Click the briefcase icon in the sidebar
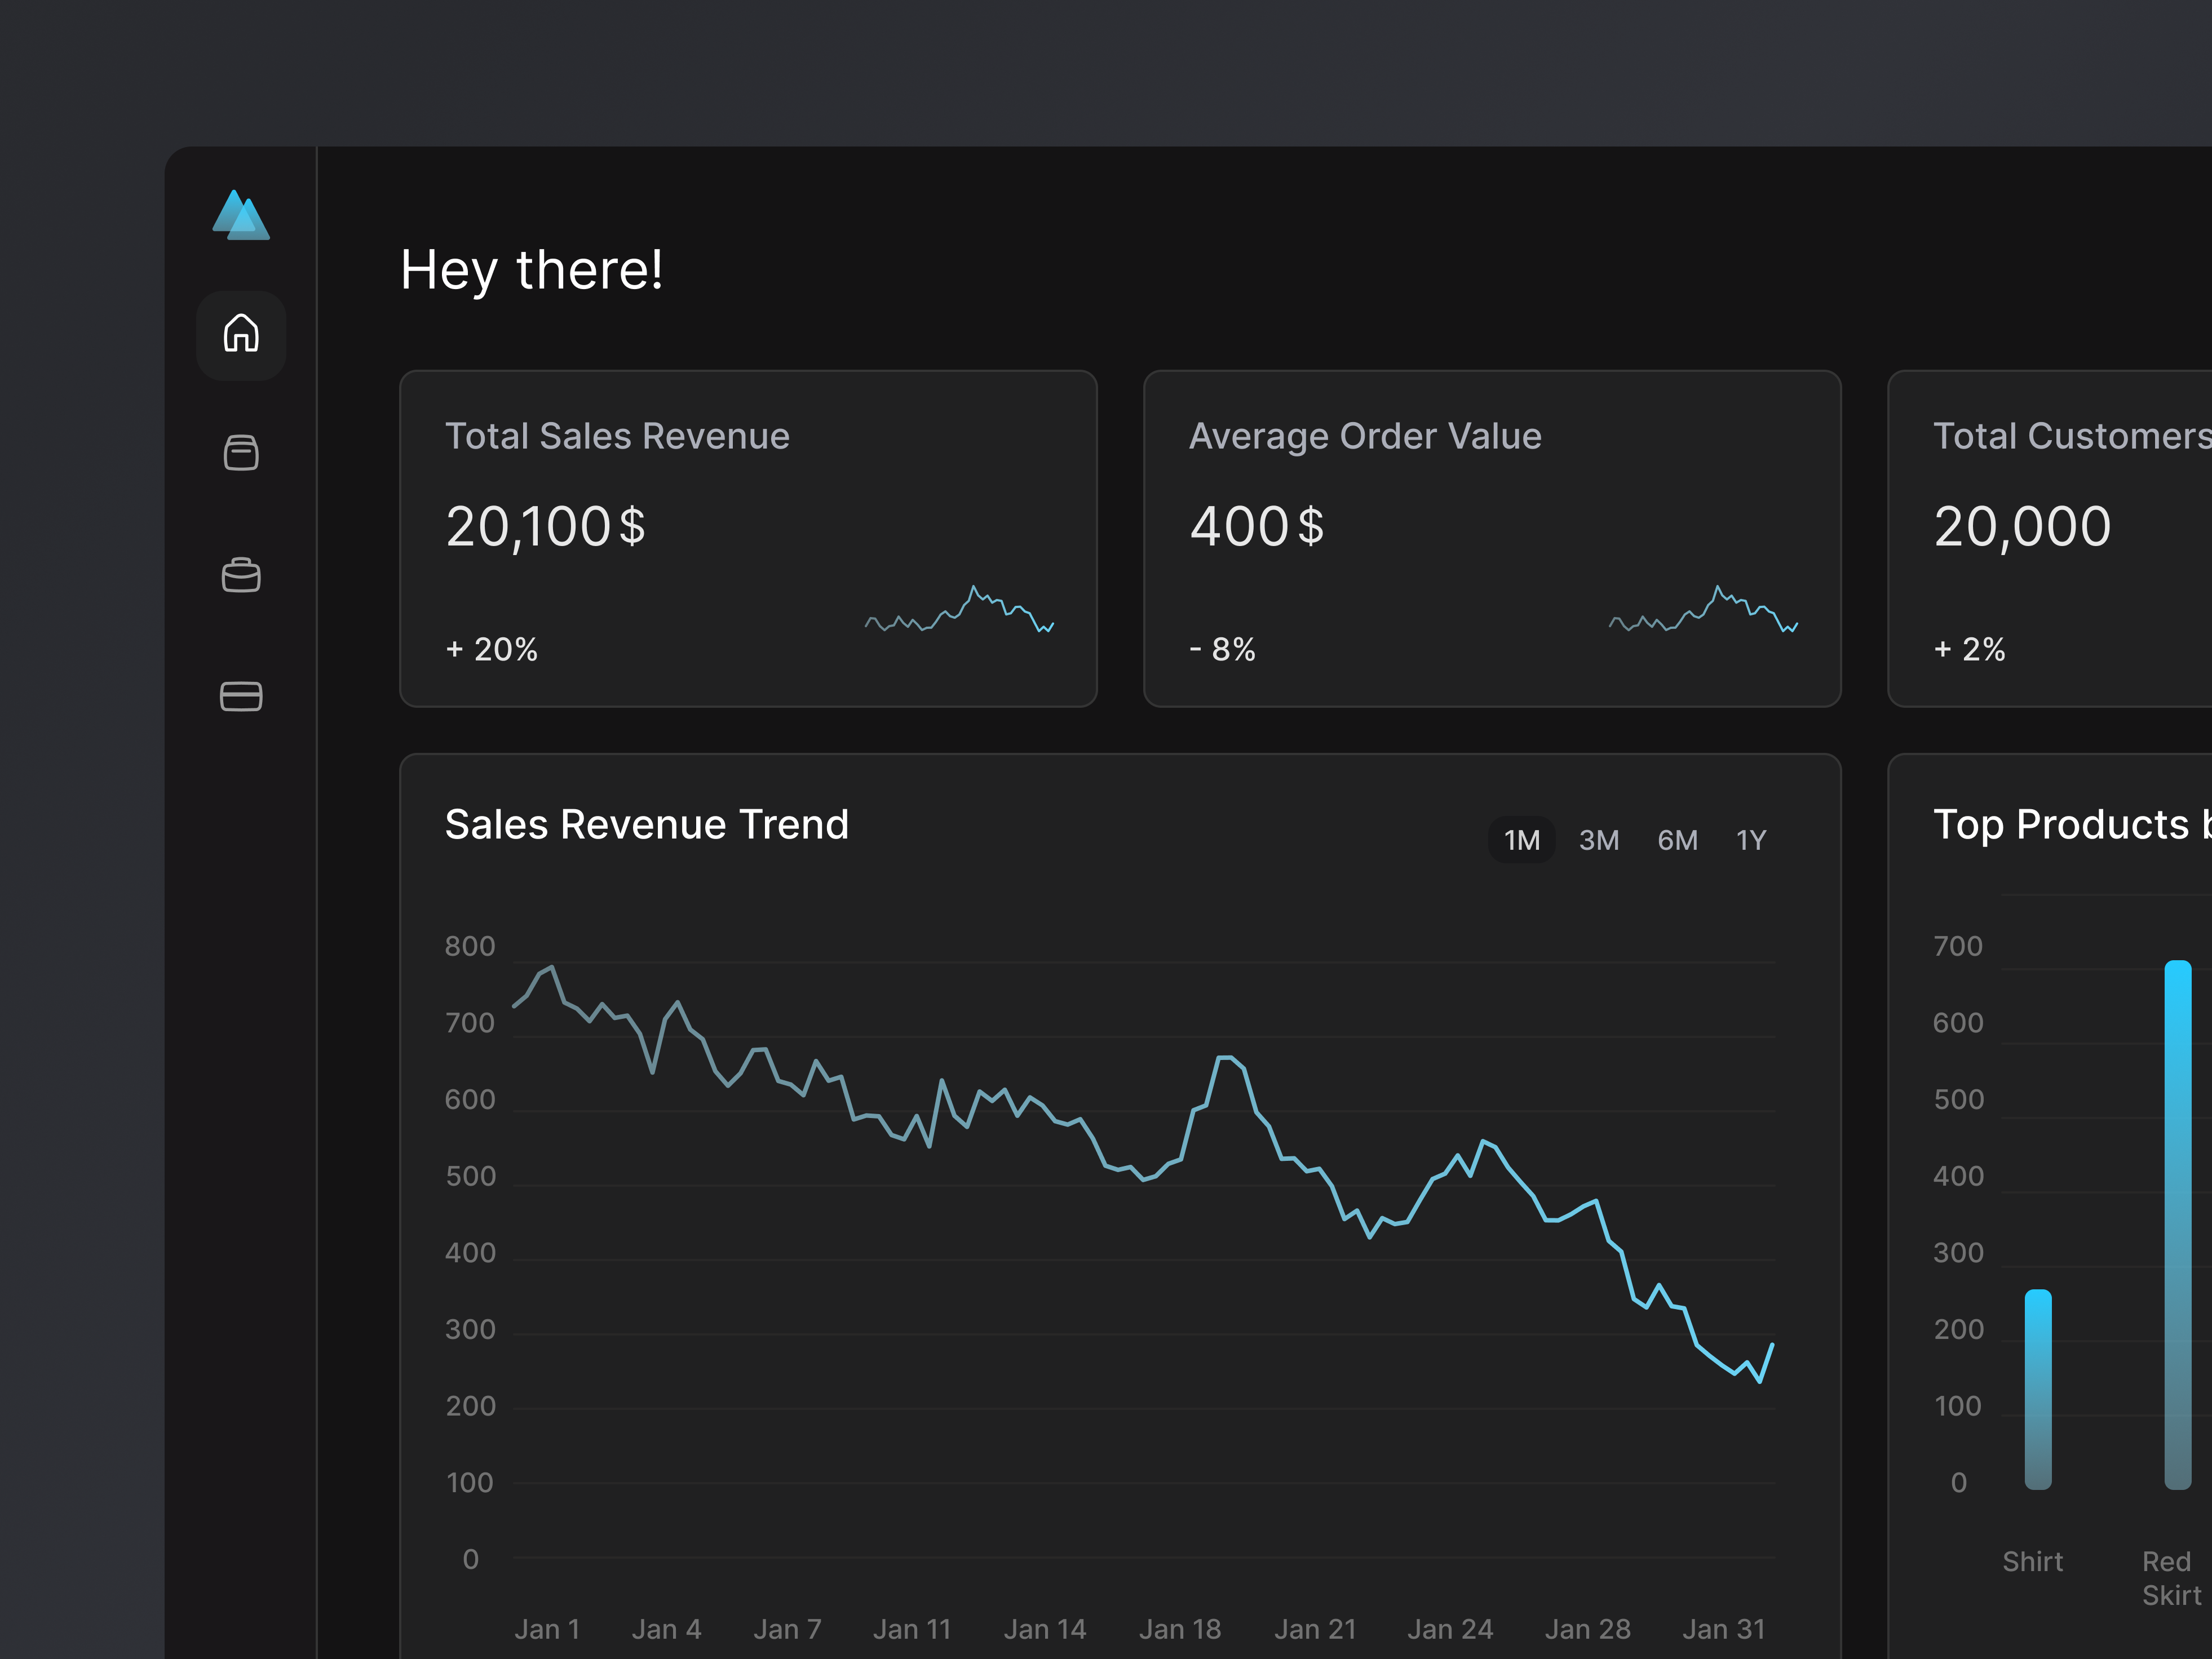The width and height of the screenshot is (2212, 1659). click(x=240, y=576)
